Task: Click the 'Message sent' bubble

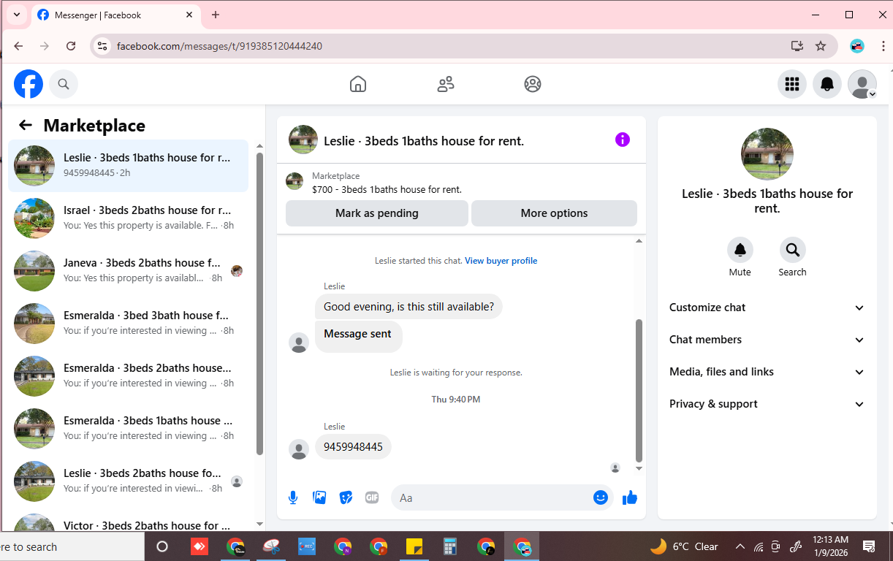Action: (358, 337)
